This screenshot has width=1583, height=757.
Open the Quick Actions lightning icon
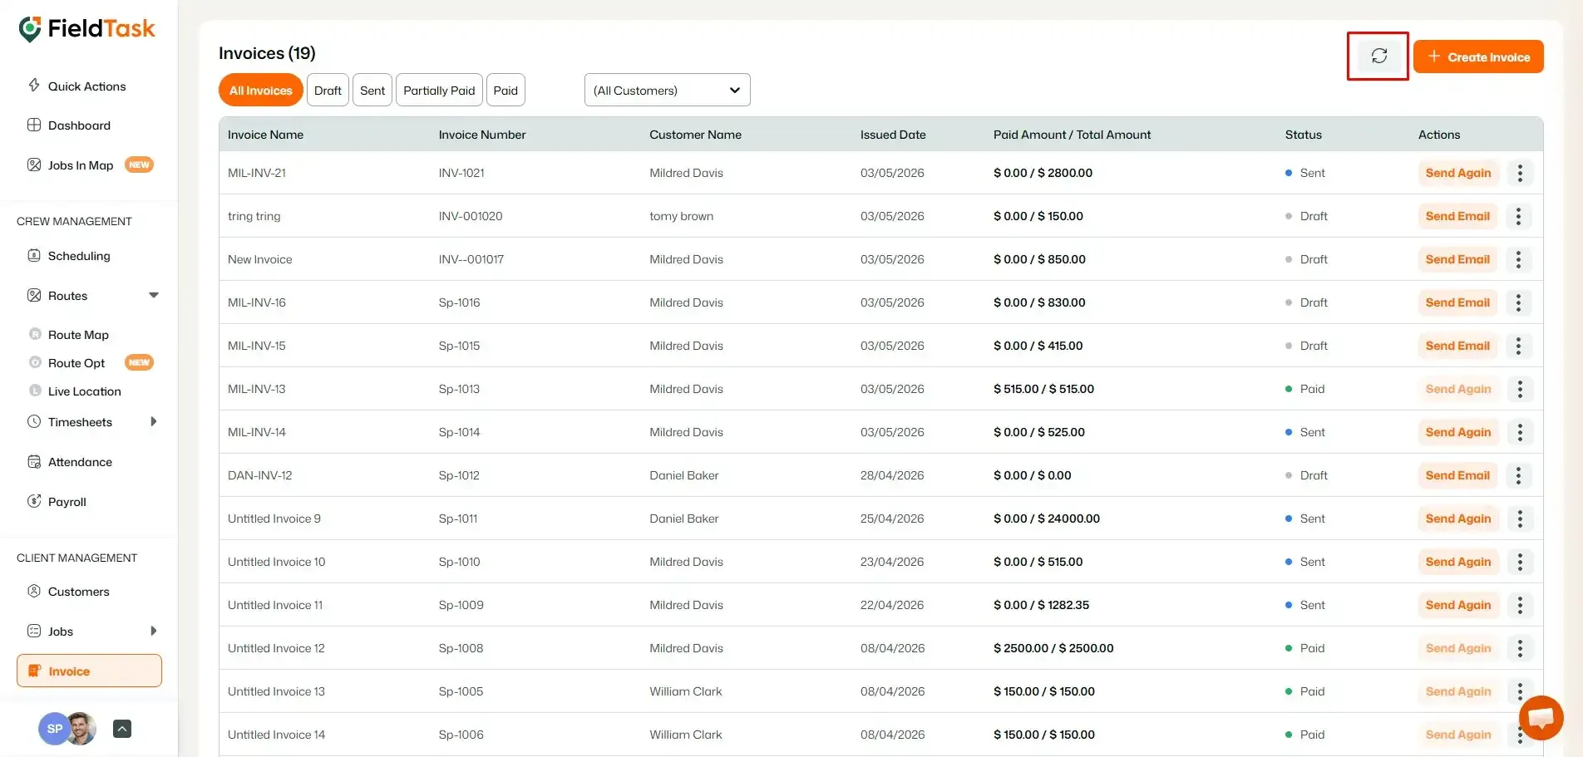(x=34, y=85)
